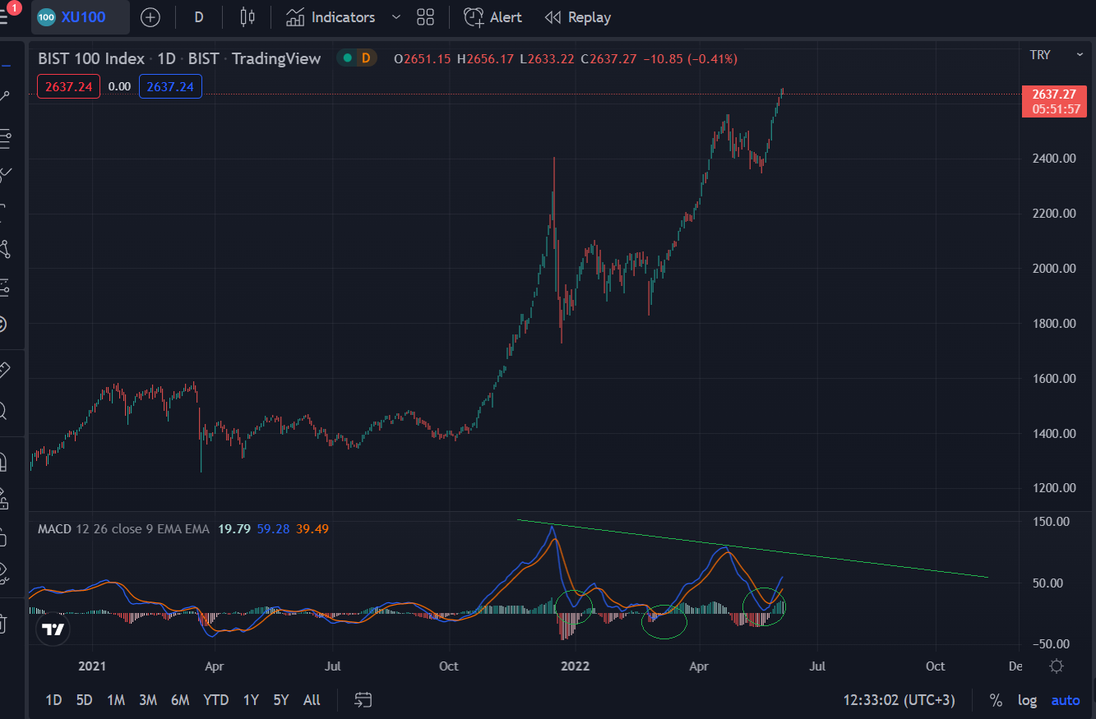Switch to the 1D date range

click(53, 700)
